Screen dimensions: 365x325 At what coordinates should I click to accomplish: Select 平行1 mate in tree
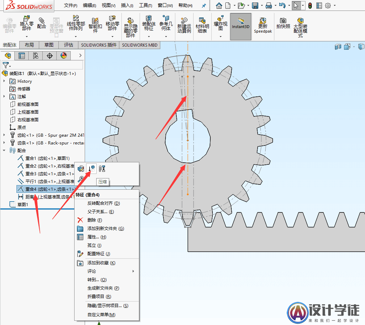pyautogui.click(x=46, y=181)
